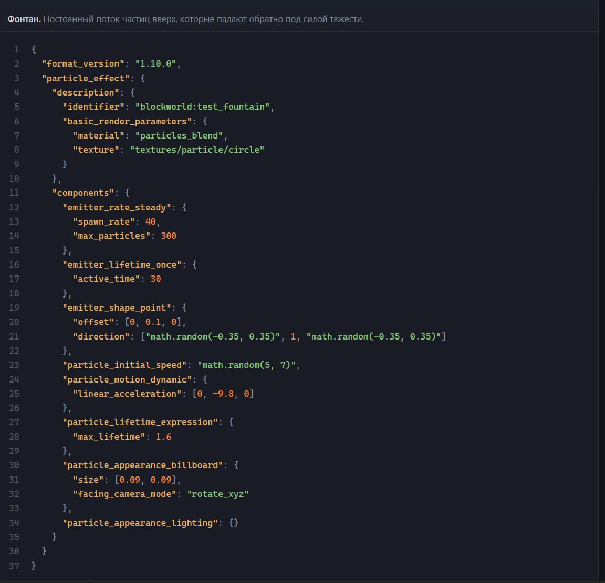Click the "components" key
Image resolution: width=605 pixels, height=583 pixels.
(x=83, y=193)
